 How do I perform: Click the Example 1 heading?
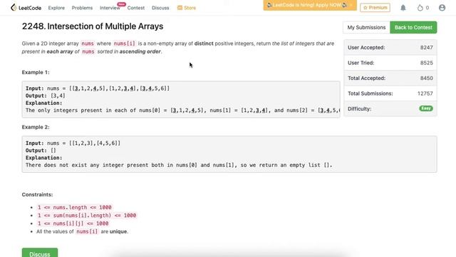coord(36,72)
